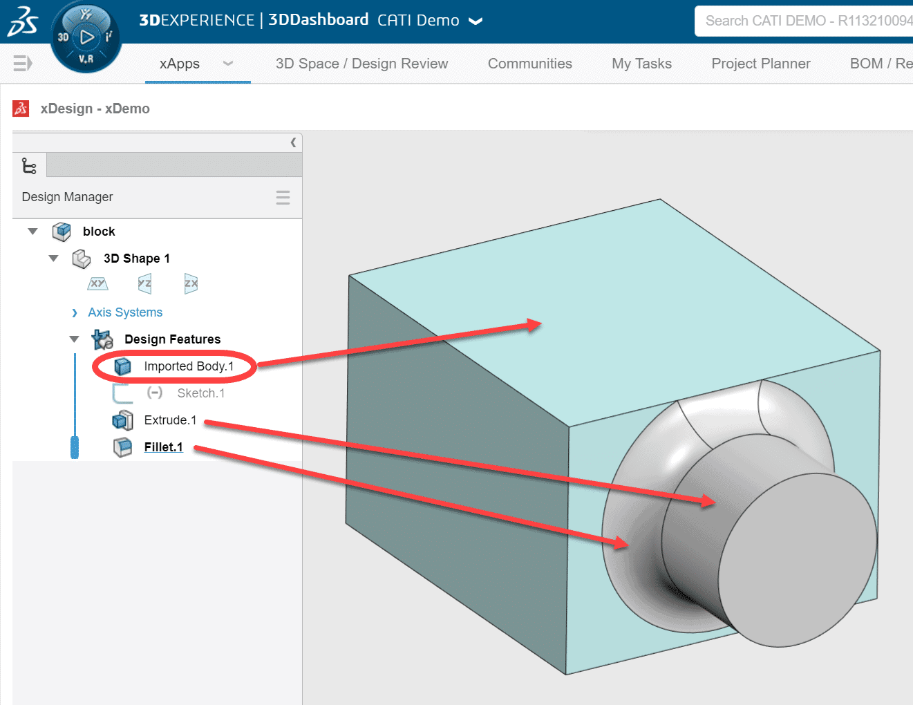Expand the Axis Systems node
This screenshot has width=913, height=705.
pyautogui.click(x=75, y=313)
